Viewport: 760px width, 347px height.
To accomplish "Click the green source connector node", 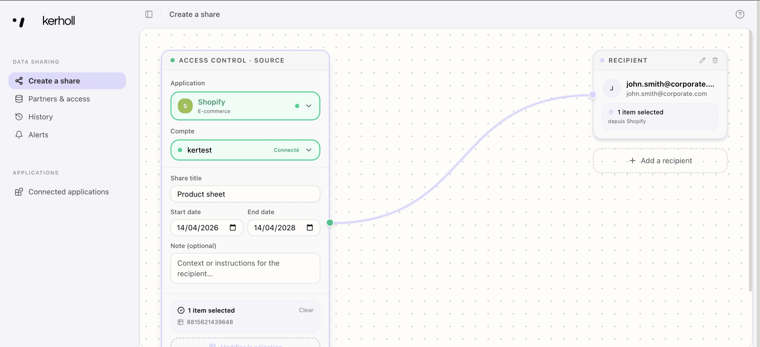I will click(x=330, y=223).
